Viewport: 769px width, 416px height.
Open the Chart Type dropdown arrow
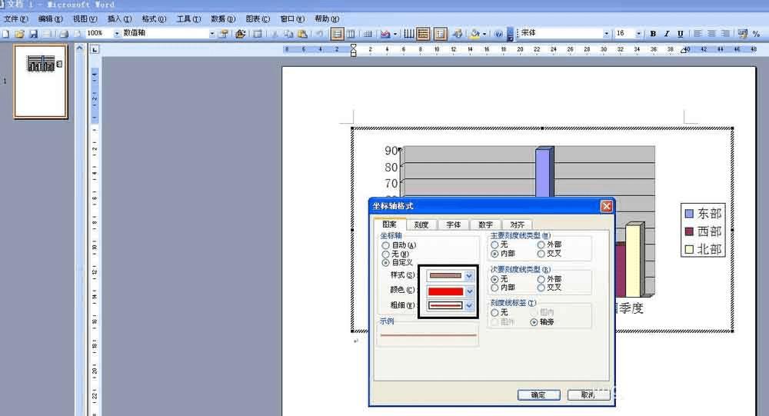(394, 33)
